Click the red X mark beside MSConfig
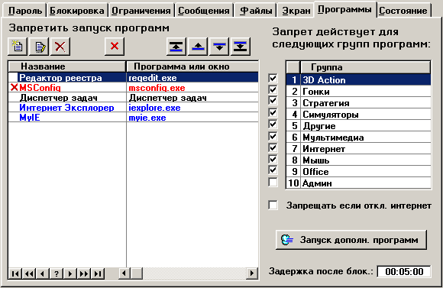This screenshot has height=288, width=443. point(14,88)
